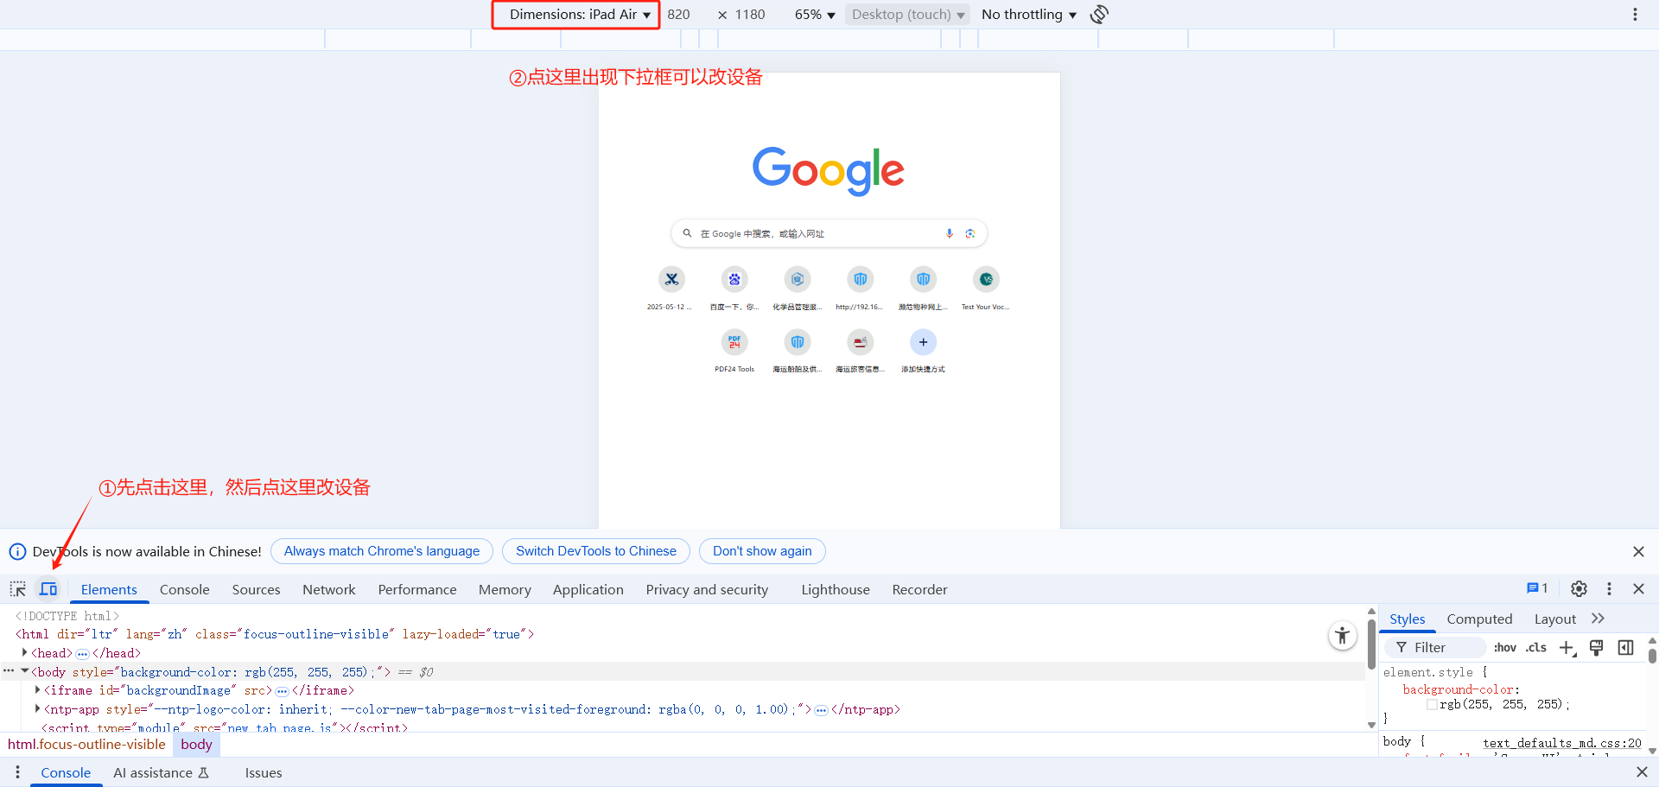
Task: Dismiss the DevTools language infobar
Action: 1638,551
